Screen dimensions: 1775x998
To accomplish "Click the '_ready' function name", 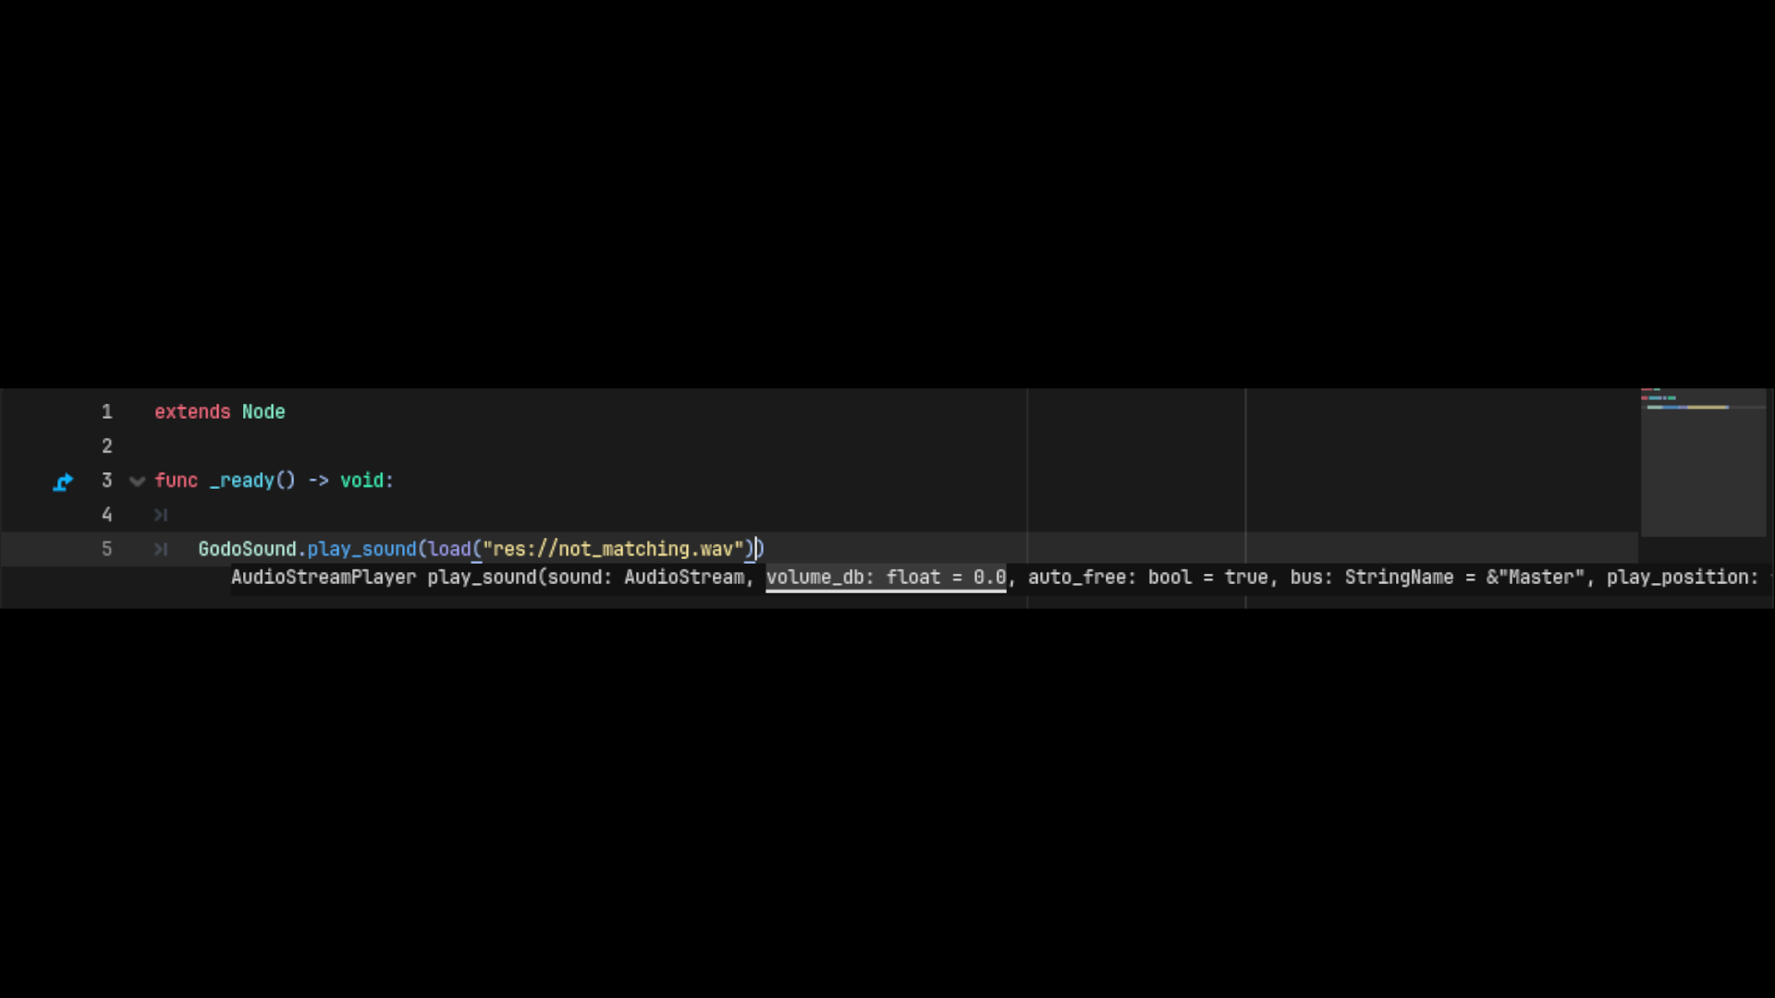I will tap(242, 481).
